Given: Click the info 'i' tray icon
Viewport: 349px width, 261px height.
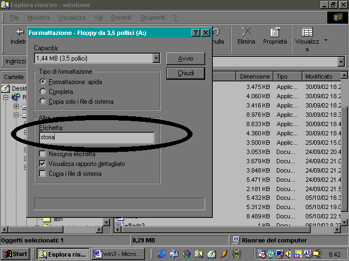Looking at the screenshot, I should coord(308,254).
